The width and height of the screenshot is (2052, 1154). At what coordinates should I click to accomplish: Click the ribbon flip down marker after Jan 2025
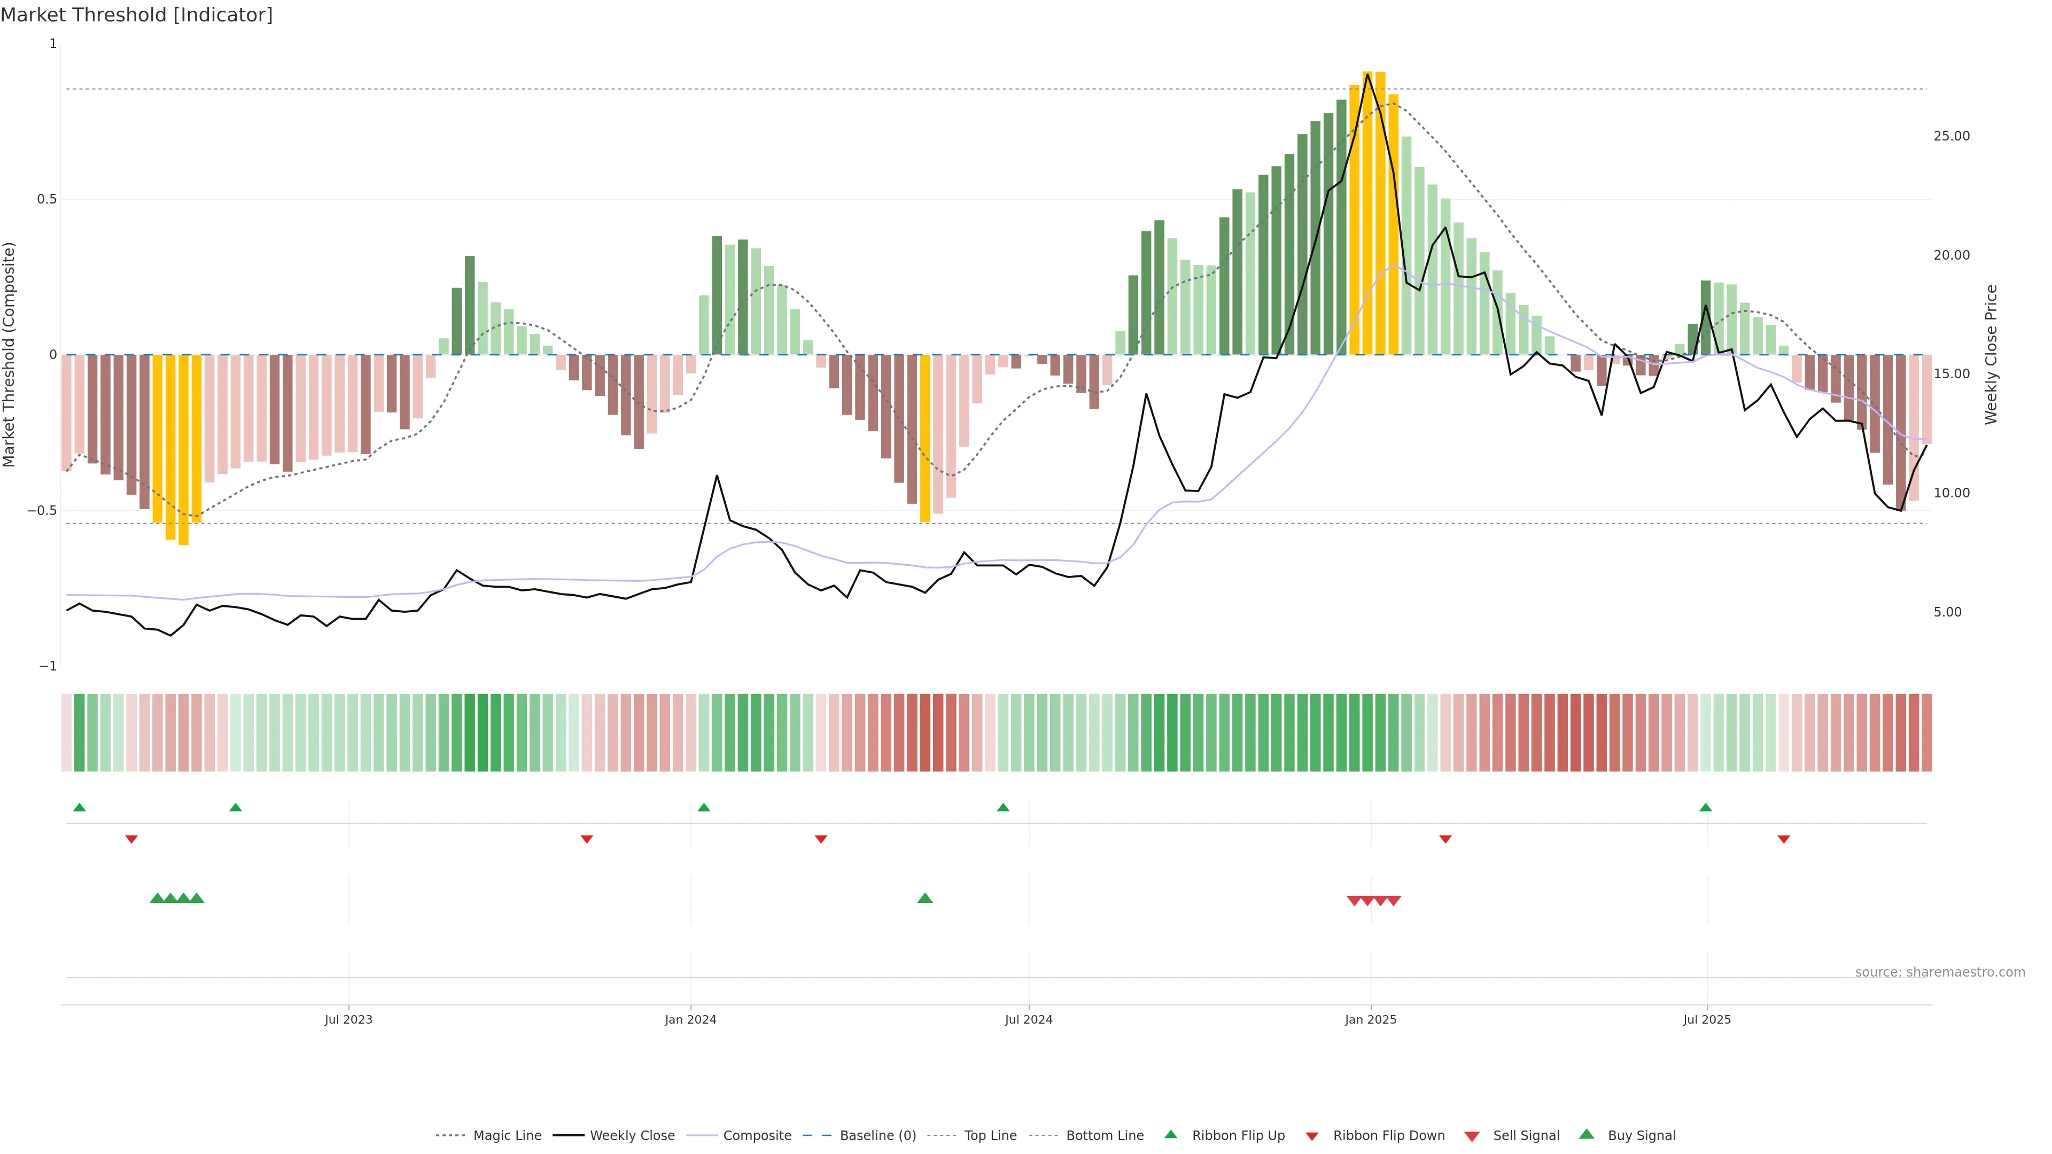[x=1445, y=839]
